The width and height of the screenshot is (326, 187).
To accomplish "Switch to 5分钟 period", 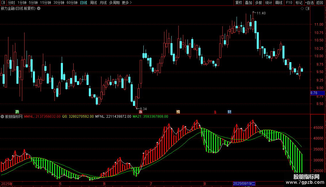I will 33,3.
